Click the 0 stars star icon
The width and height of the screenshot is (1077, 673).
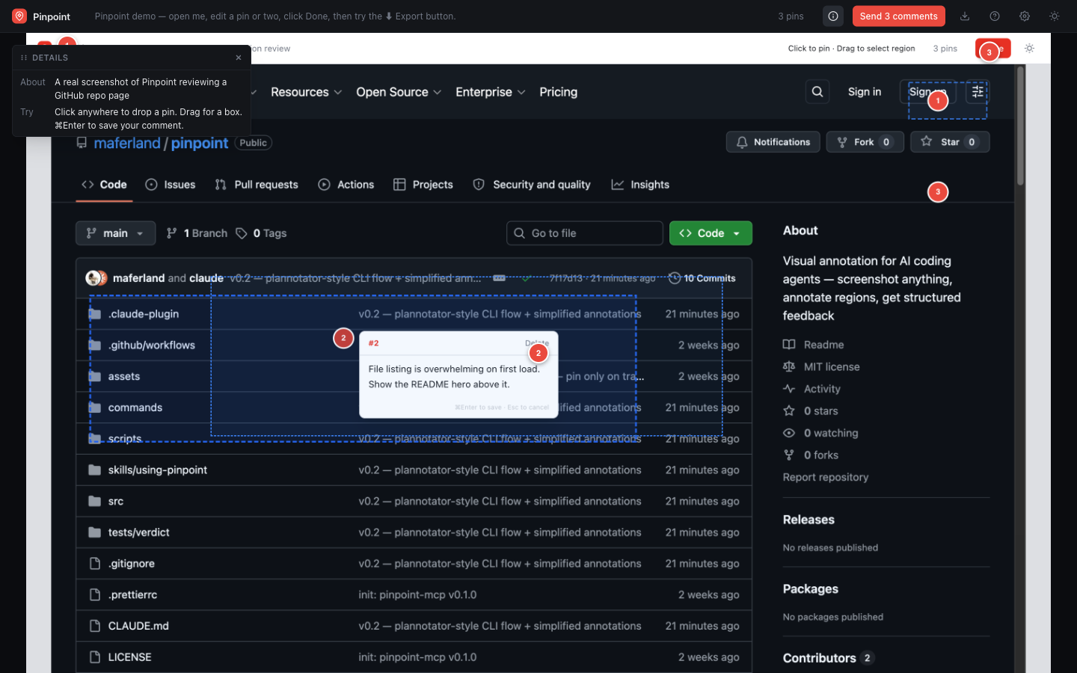789,411
